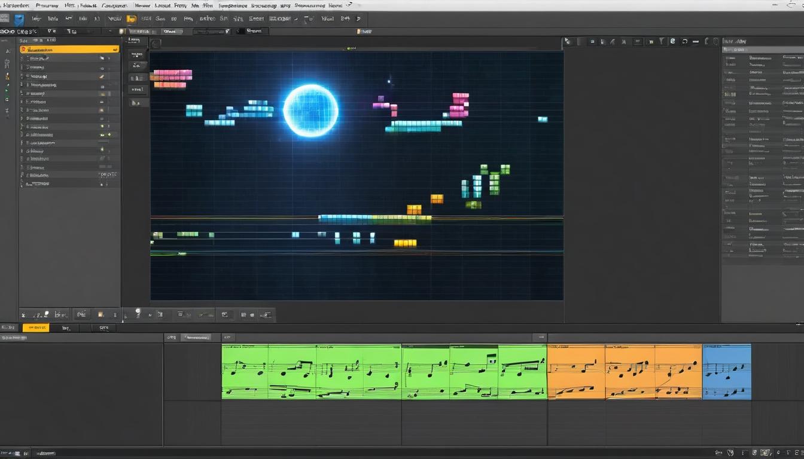Select the light grey highlighted tab in the timeline header

coord(196,338)
